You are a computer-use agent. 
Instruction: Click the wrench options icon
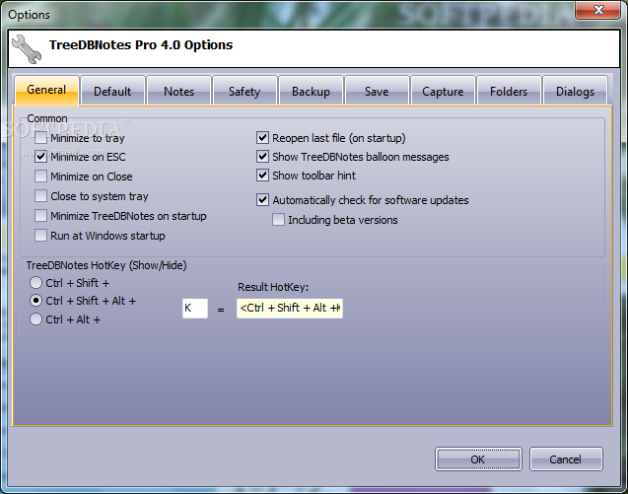click(27, 49)
